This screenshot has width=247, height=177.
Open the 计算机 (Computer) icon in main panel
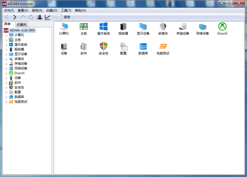coord(64,27)
